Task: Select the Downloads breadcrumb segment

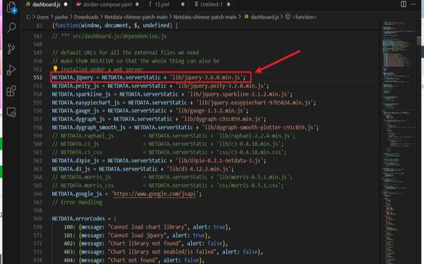Action: (x=86, y=17)
